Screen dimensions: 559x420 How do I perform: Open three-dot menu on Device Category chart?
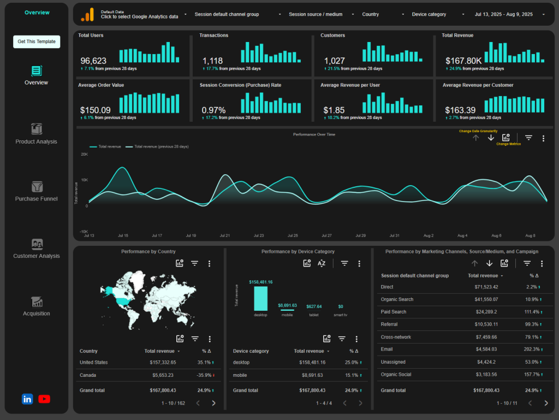[x=359, y=263]
